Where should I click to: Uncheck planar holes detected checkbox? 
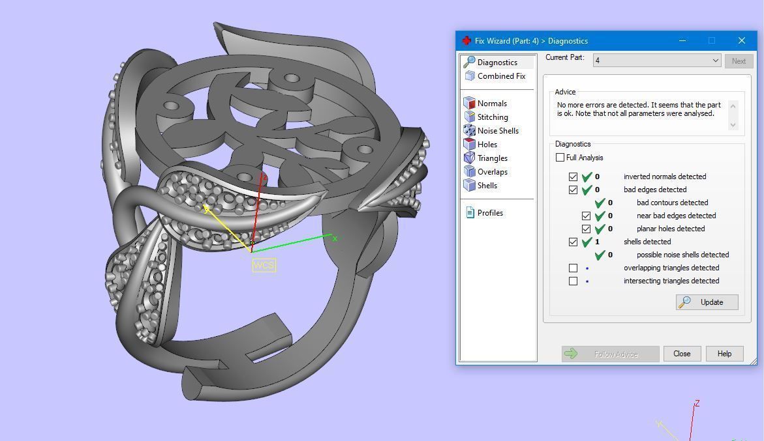586,229
